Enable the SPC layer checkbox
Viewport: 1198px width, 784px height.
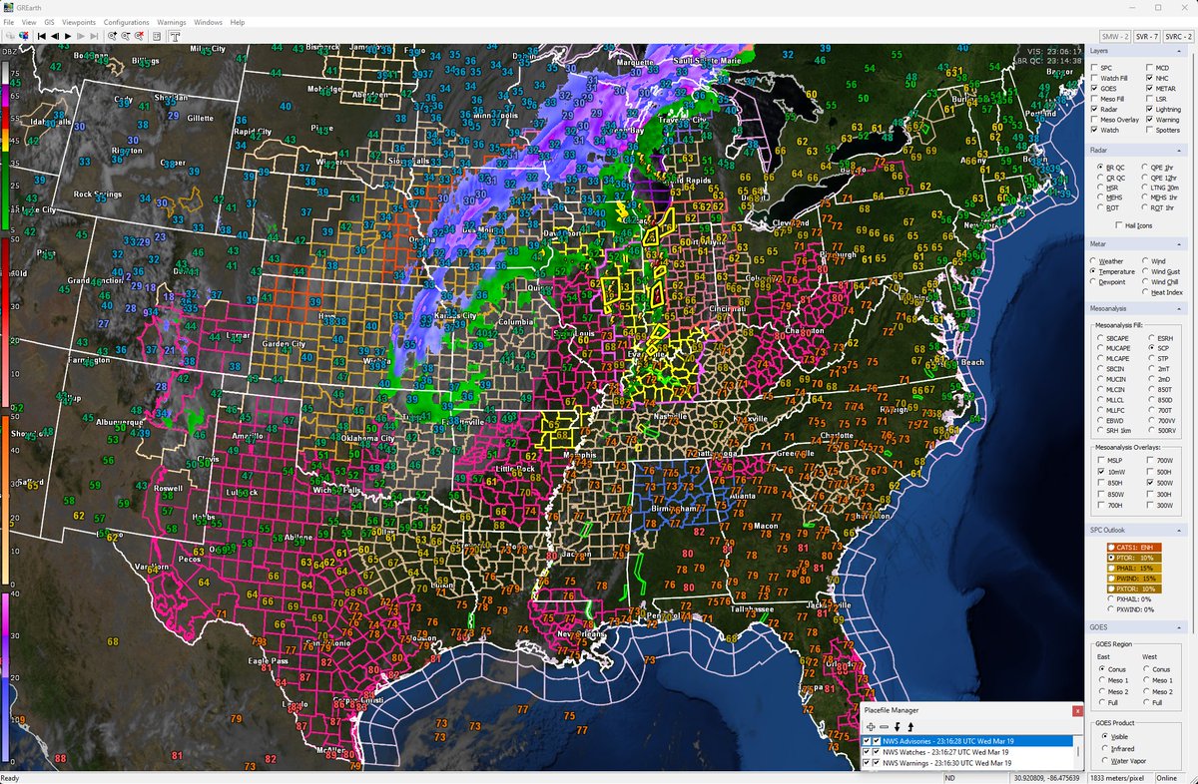coord(1093,68)
